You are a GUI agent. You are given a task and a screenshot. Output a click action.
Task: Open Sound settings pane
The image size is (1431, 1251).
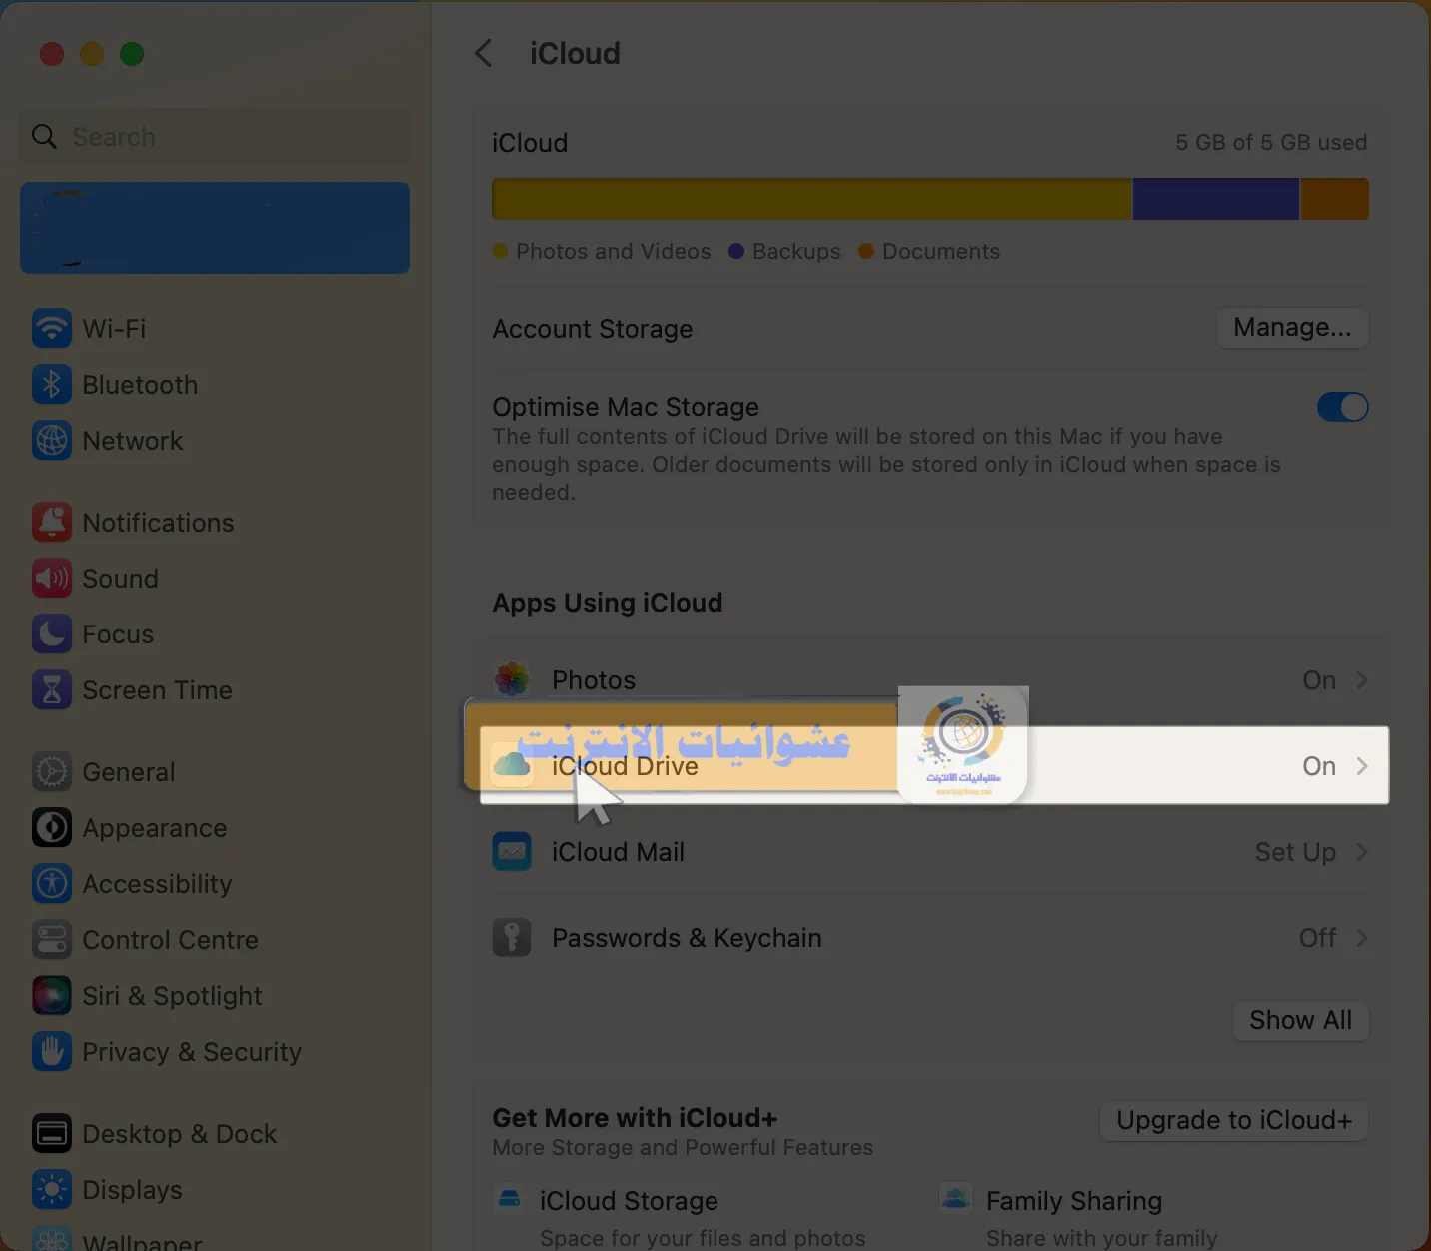(x=215, y=578)
